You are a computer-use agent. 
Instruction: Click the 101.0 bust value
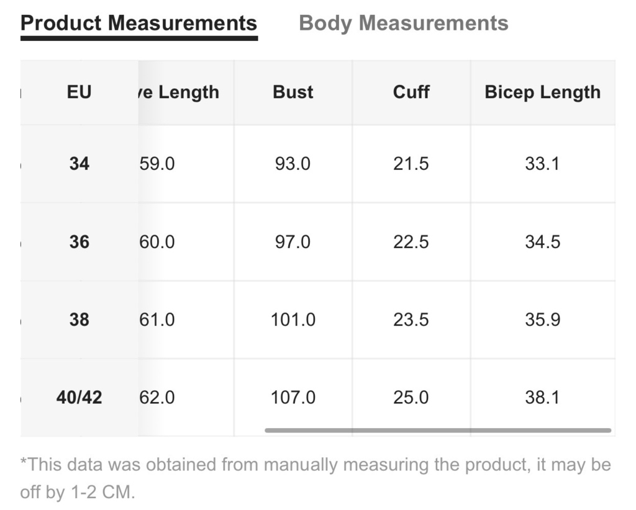pos(293,320)
